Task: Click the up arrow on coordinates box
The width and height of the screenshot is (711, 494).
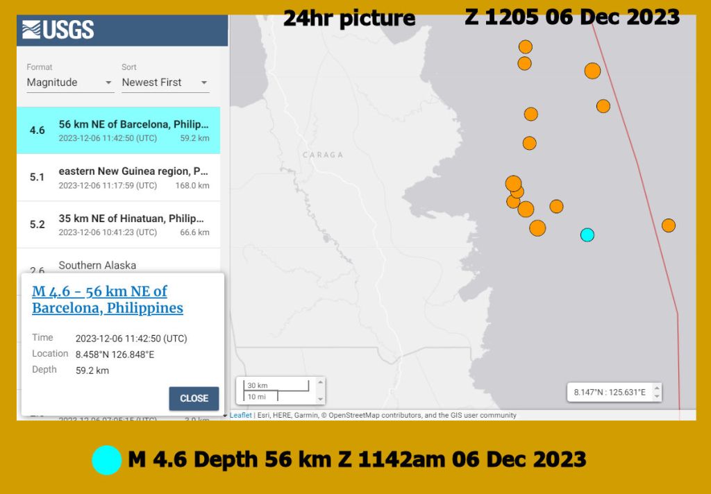Action: [x=657, y=388]
